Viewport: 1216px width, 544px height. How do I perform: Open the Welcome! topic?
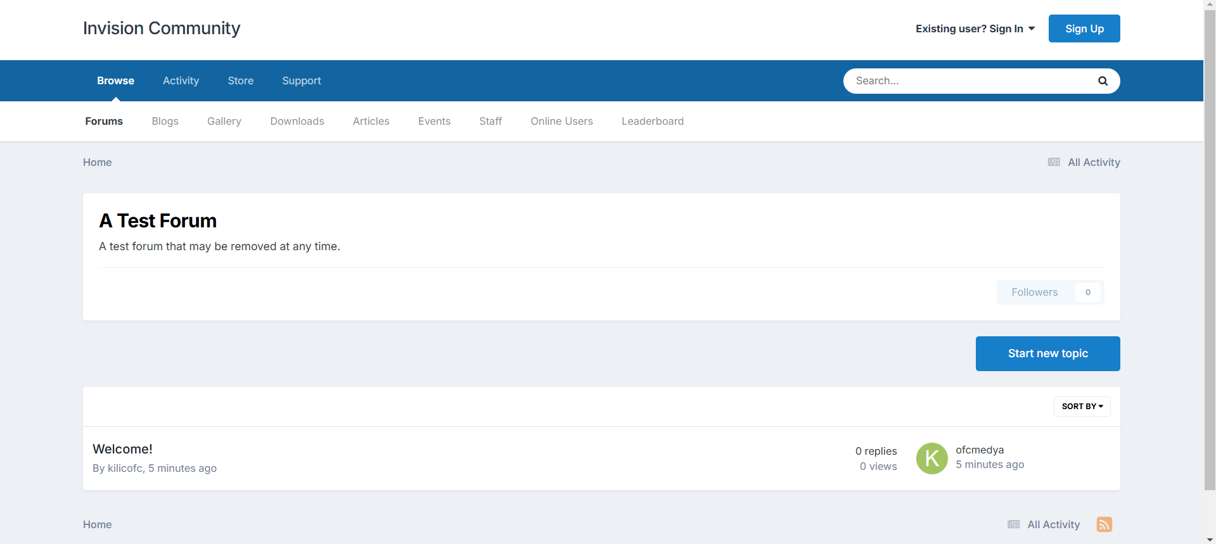(122, 449)
